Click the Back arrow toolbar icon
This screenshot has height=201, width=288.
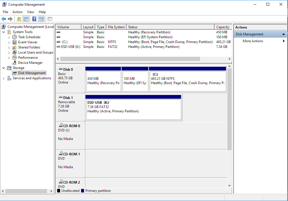(4, 19)
